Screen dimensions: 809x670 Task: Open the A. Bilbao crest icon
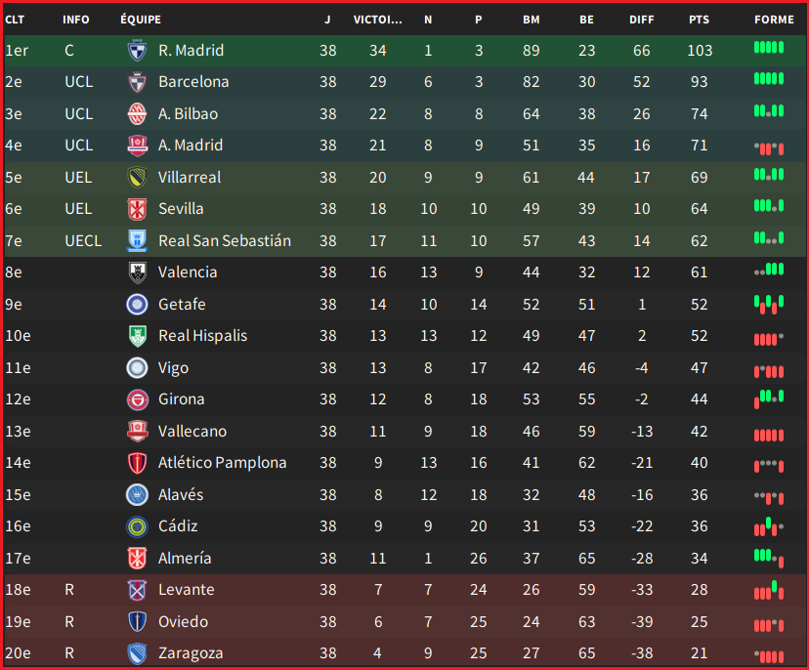click(137, 114)
